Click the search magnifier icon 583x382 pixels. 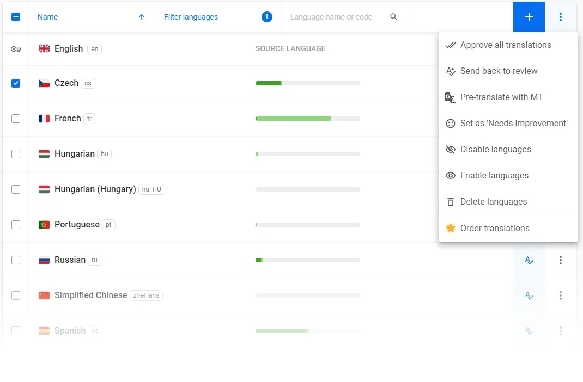[x=393, y=17]
